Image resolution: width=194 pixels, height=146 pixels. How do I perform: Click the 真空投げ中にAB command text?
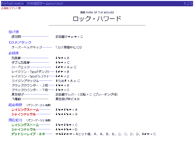(x=67, y=99)
